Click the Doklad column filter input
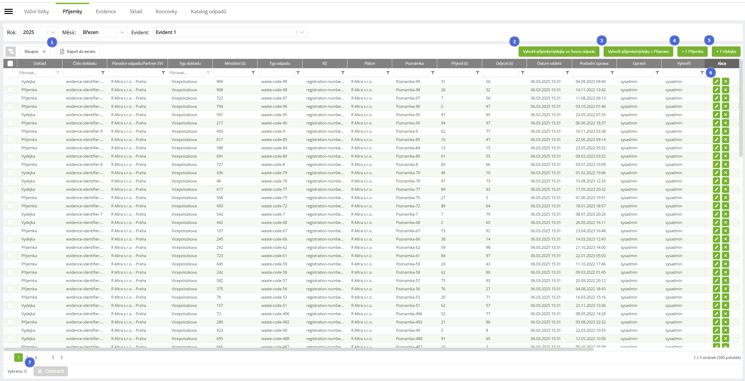The image size is (745, 381). tap(36, 73)
